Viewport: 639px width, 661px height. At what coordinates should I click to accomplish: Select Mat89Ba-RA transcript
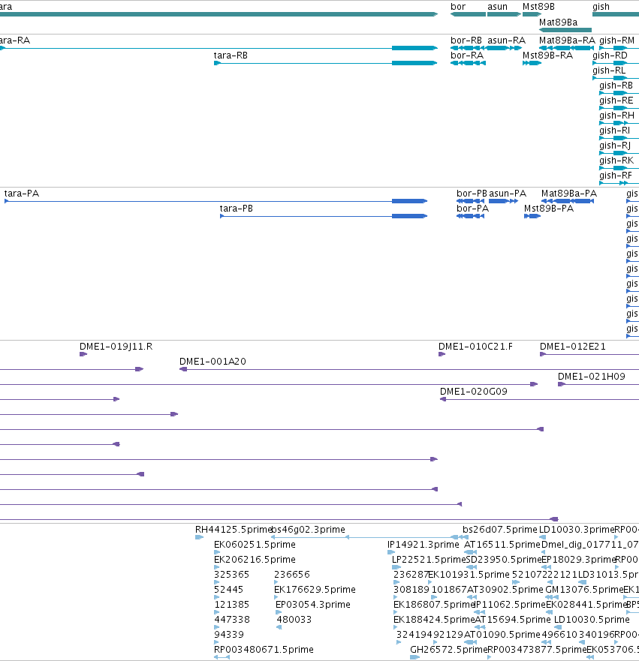566,48
